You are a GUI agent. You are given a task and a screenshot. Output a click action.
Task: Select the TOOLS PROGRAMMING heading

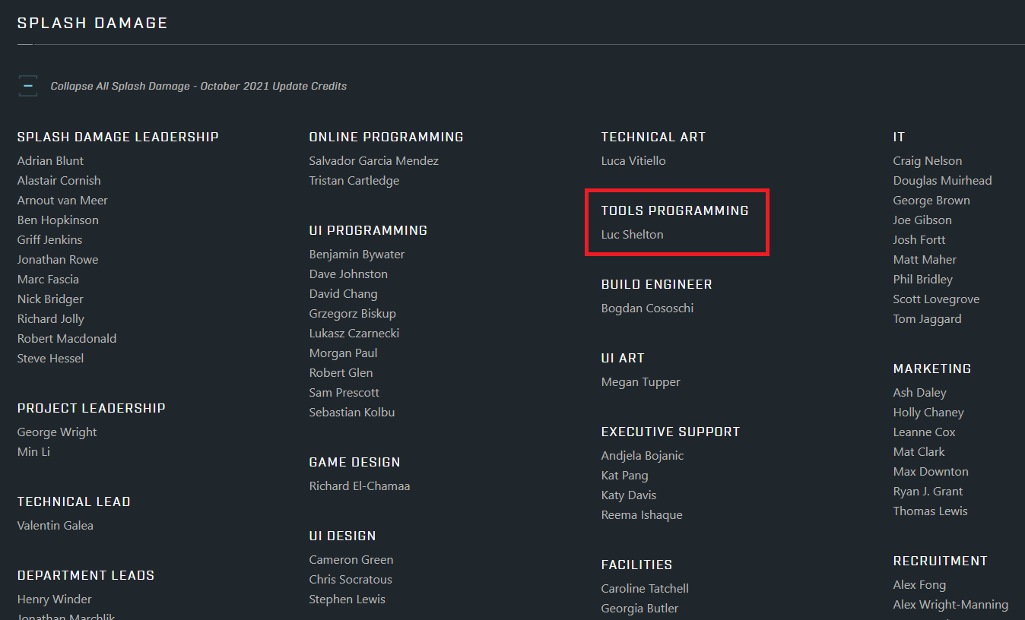[x=675, y=210]
